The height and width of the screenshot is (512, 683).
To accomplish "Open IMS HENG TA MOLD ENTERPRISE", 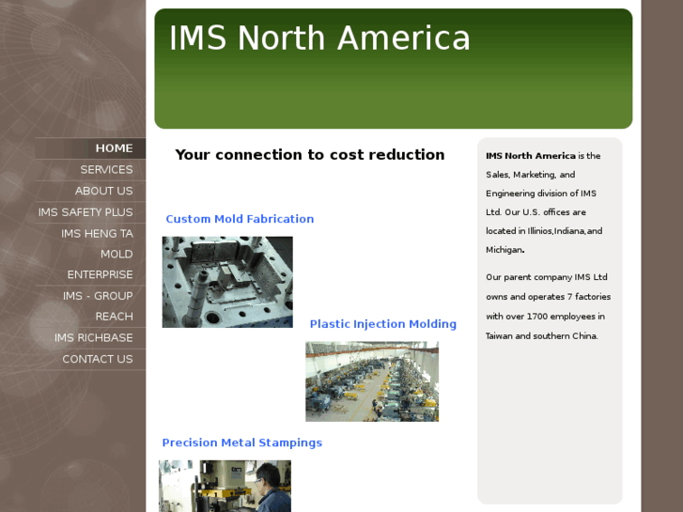I will (90, 254).
